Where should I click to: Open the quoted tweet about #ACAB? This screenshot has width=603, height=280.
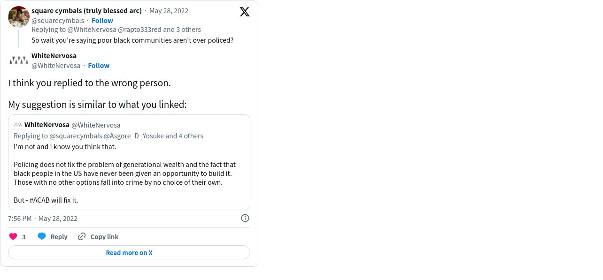(x=129, y=162)
